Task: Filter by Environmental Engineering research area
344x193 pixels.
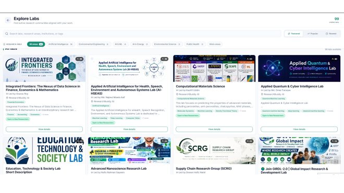Action: [x=94, y=44]
